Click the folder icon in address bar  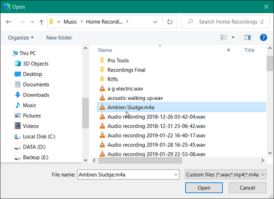(51, 22)
